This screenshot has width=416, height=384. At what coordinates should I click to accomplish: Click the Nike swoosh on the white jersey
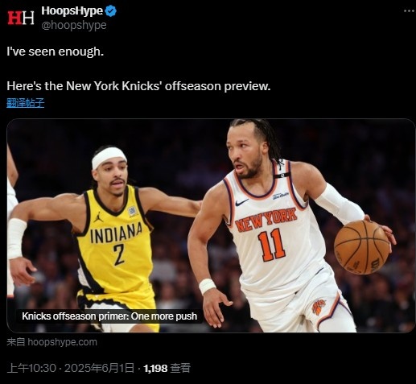coord(242,202)
